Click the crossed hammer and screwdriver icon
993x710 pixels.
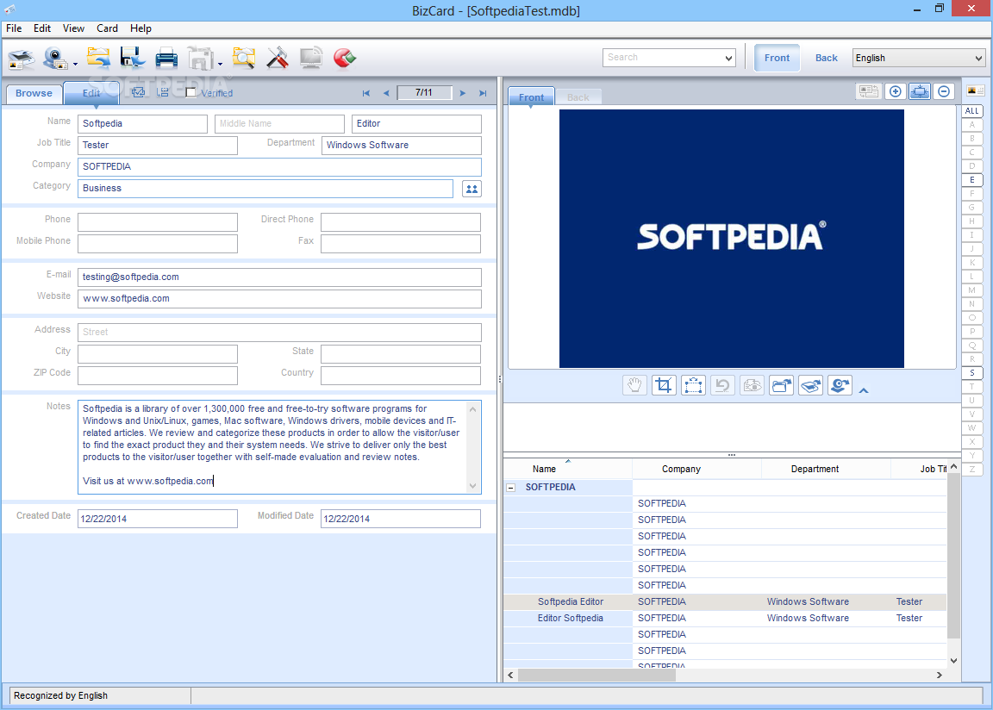(278, 59)
